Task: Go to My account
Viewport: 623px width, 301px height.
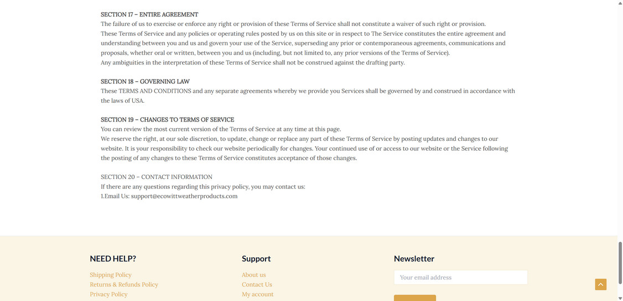Action: click(257, 294)
